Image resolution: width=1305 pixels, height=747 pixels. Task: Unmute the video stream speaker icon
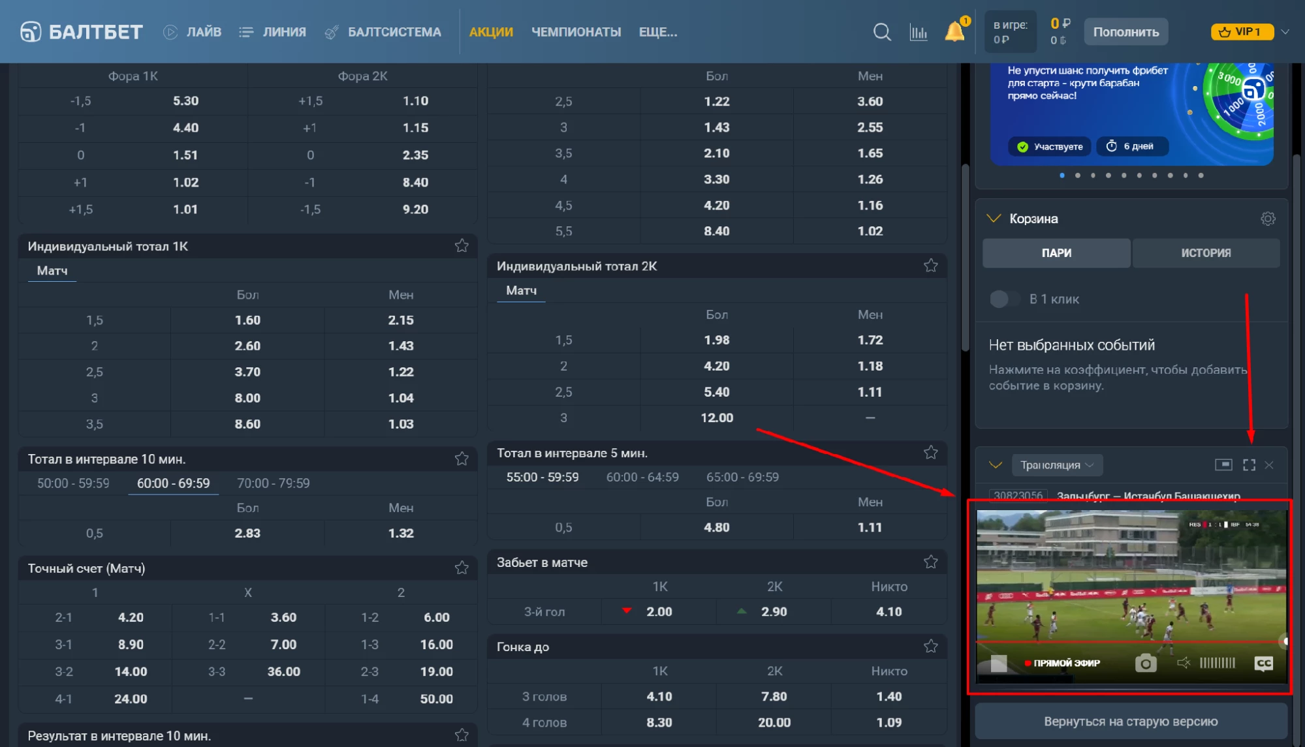pos(1184,663)
